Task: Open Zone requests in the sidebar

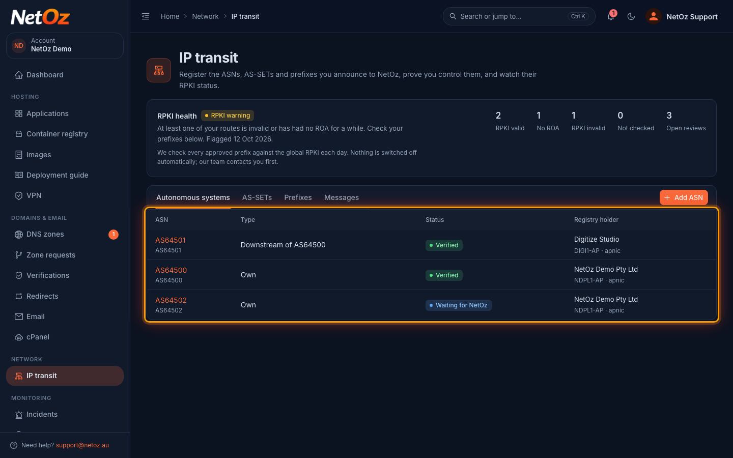Action: pyautogui.click(x=65, y=255)
